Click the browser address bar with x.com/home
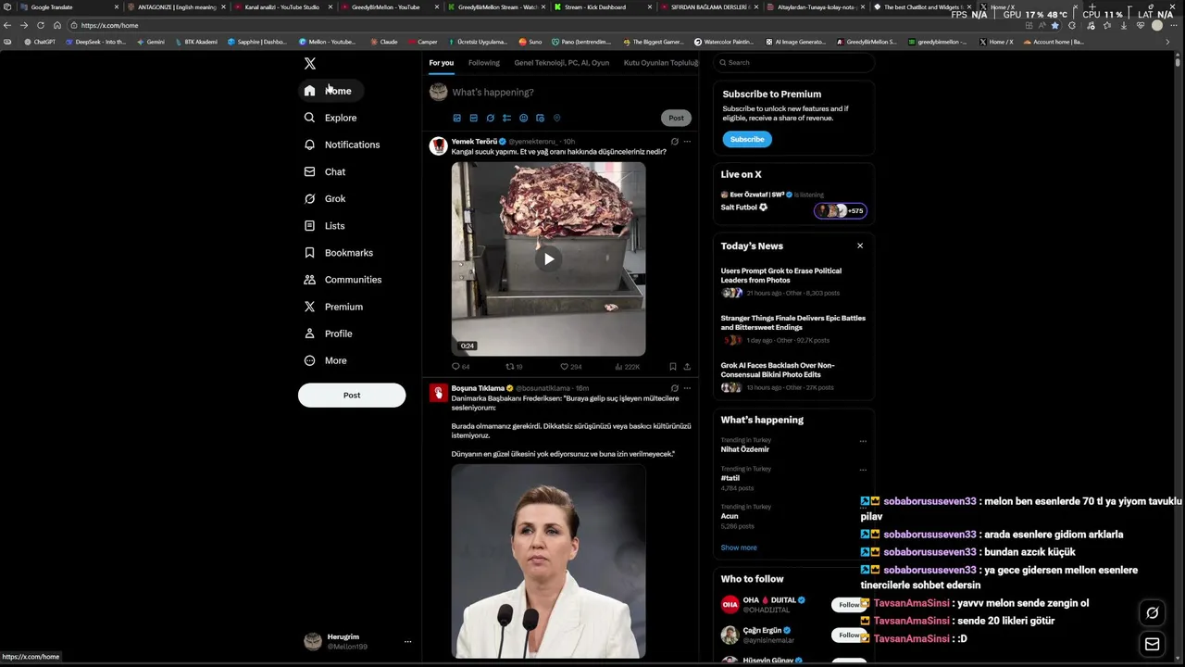 coord(537,25)
